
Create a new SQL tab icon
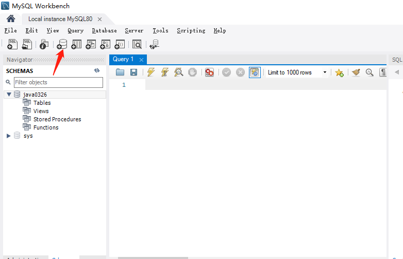click(12, 44)
